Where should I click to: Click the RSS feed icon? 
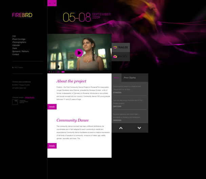(x=13, y=67)
